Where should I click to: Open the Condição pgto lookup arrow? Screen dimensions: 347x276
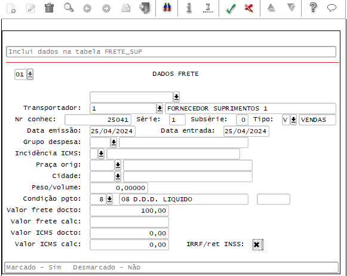[109, 199]
